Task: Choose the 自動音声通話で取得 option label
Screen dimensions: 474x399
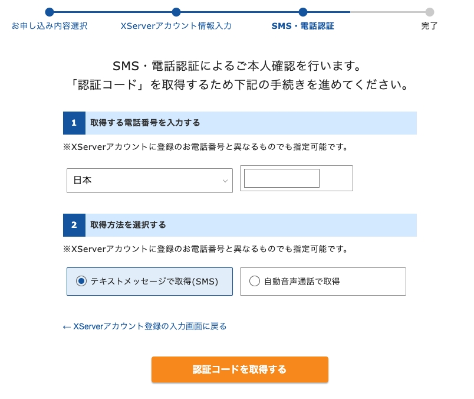Action: tap(302, 282)
